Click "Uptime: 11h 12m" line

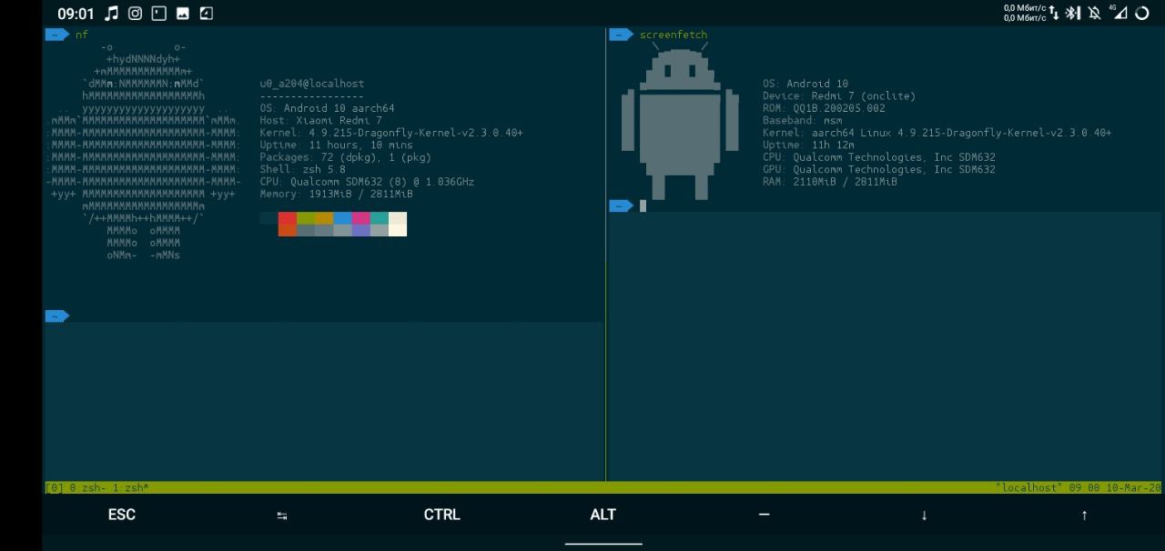click(x=808, y=145)
